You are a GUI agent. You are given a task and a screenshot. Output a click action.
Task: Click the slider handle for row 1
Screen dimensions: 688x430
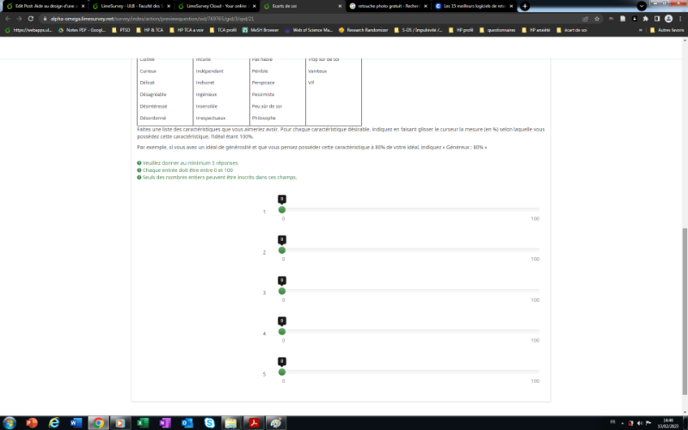282,209
